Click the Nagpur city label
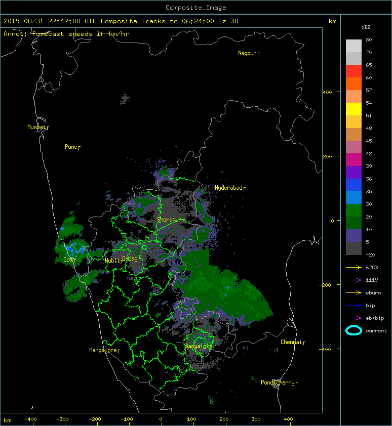 pos(247,53)
